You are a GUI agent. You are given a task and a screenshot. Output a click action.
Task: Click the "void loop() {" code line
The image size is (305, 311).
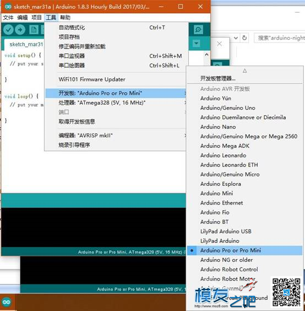[21, 96]
